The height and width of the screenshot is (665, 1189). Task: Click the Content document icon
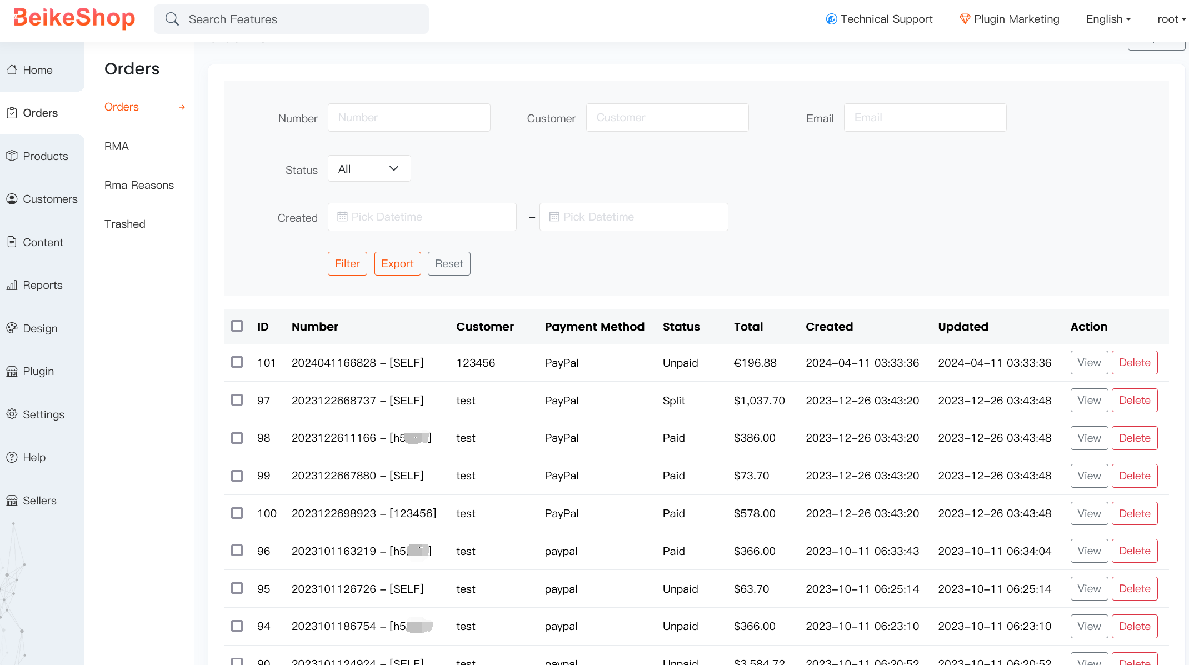[x=12, y=242]
